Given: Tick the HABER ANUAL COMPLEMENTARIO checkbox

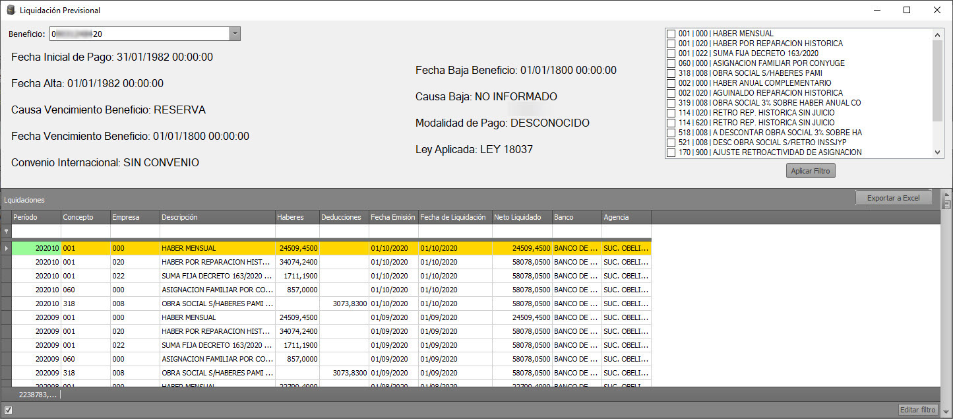Looking at the screenshot, I should pyautogui.click(x=671, y=83).
